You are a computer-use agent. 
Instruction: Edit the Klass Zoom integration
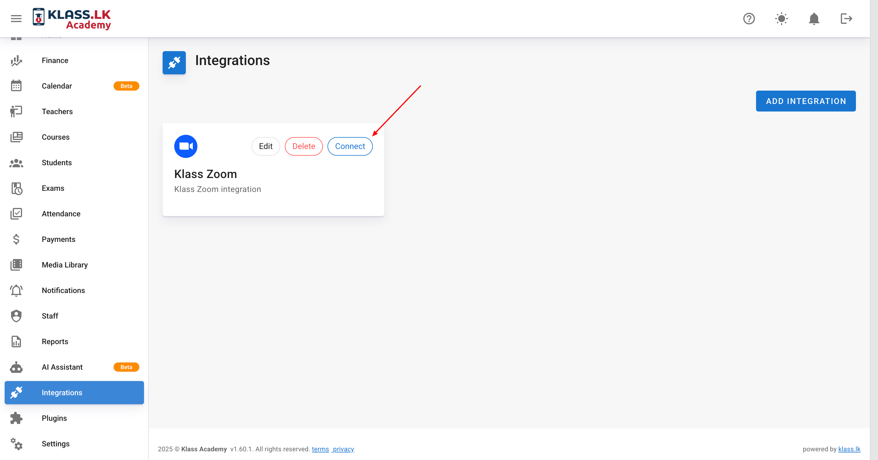pyautogui.click(x=265, y=146)
